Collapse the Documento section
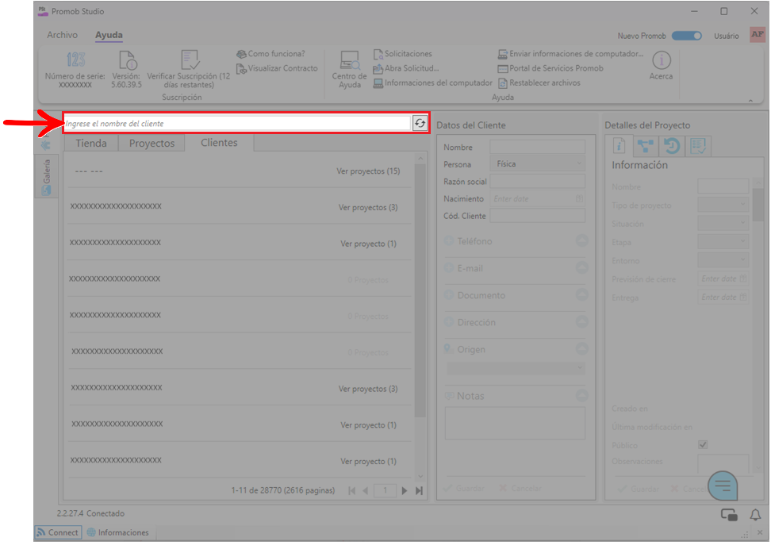Image resolution: width=771 pixels, height=549 pixels. click(x=581, y=294)
